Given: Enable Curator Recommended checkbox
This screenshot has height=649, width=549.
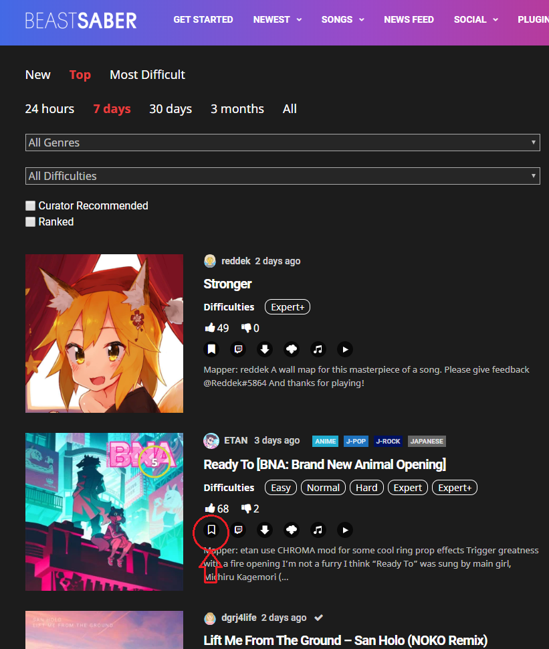Looking at the screenshot, I should pyautogui.click(x=30, y=205).
